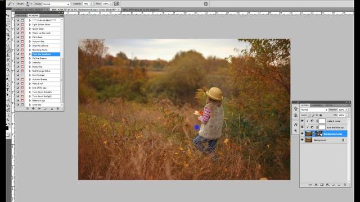
Task: Open the brush picker dropdown arrow
Action: click(31, 4)
